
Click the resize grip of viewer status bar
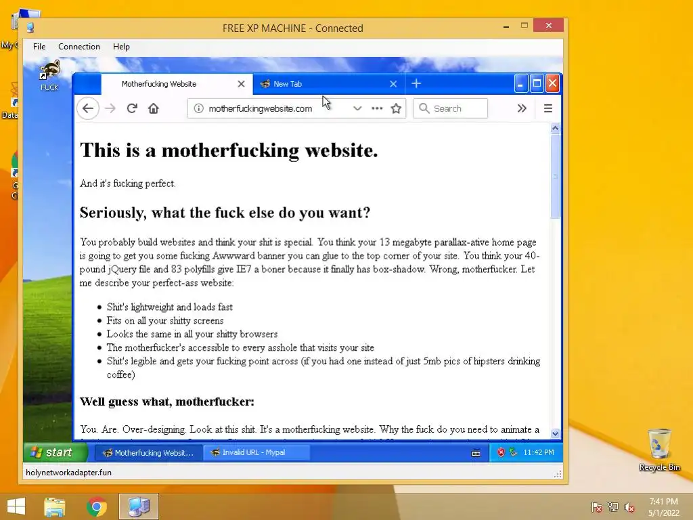(558, 474)
